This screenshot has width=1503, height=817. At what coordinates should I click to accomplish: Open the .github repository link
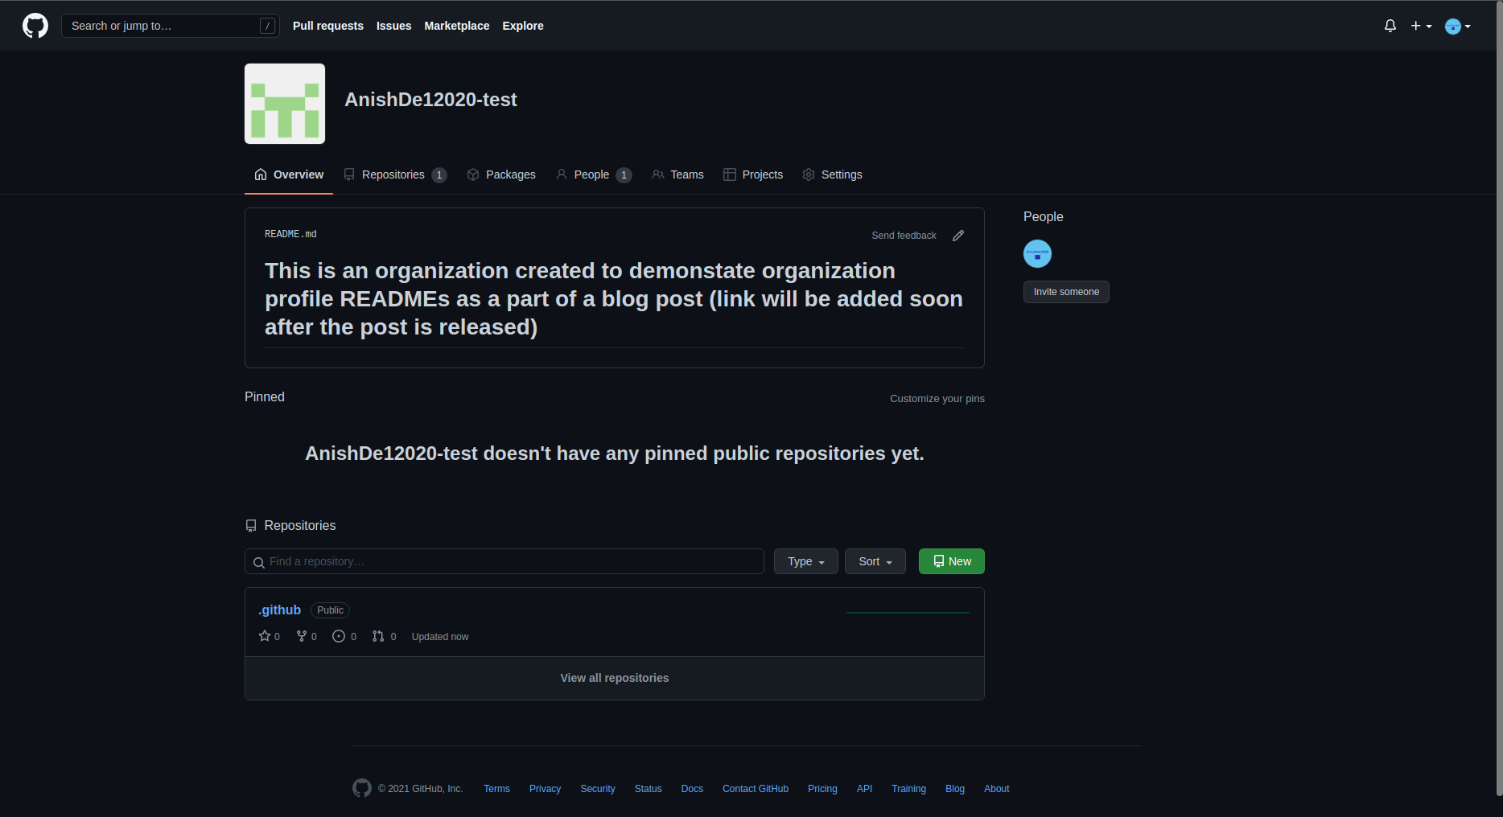coord(279,610)
